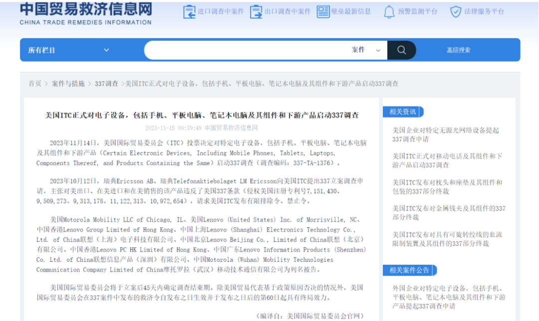Screen dimensions: 539x321
Task: Click the investigation code 337-TA-1376 text
Action: point(311,163)
